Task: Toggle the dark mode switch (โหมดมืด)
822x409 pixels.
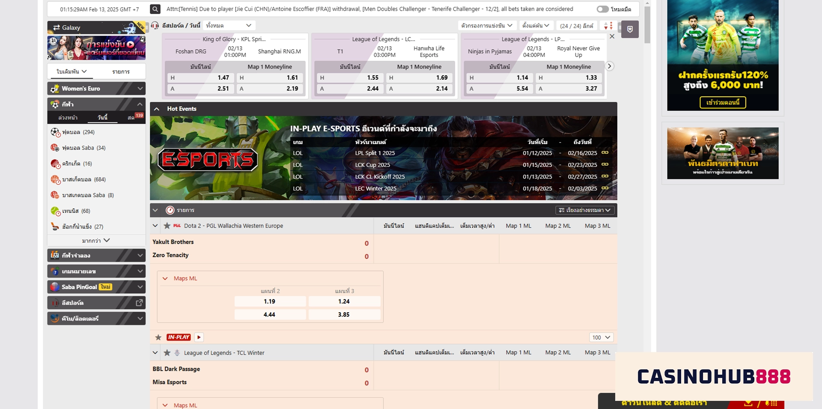Action: pyautogui.click(x=602, y=9)
